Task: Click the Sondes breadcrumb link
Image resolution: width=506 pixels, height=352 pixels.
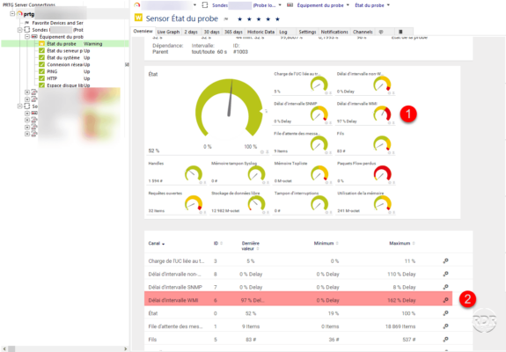Action: point(220,5)
